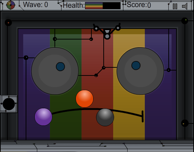Screen dimensions: 194x152
Task: Select the orange ball
Action: [x=84, y=99]
